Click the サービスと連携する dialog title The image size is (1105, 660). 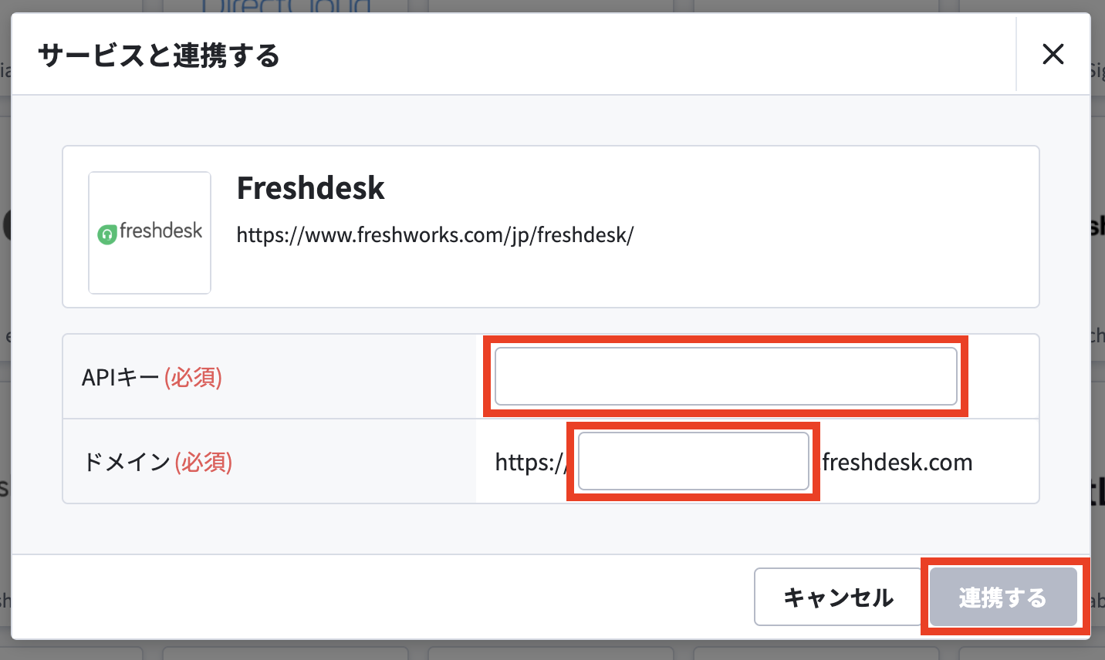pyautogui.click(x=159, y=55)
